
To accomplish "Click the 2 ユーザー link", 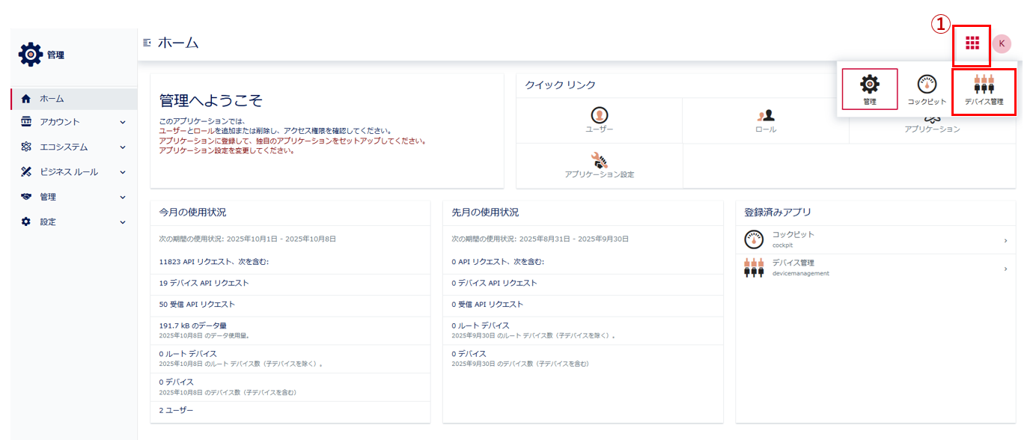I will coord(177,410).
